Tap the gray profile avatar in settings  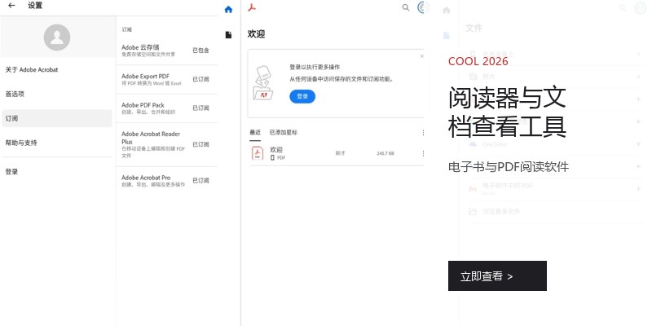click(x=57, y=37)
